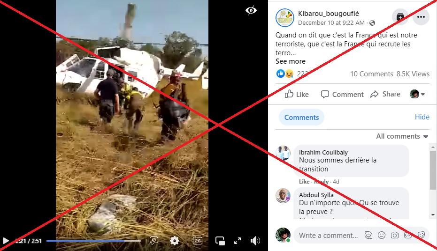Image resolution: width=437 pixels, height=251 pixels.
Task: Expand All comments filter dropdown
Action: click(x=402, y=136)
